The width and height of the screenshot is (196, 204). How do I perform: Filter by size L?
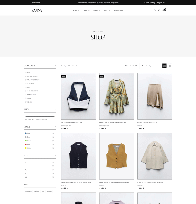(25, 162)
